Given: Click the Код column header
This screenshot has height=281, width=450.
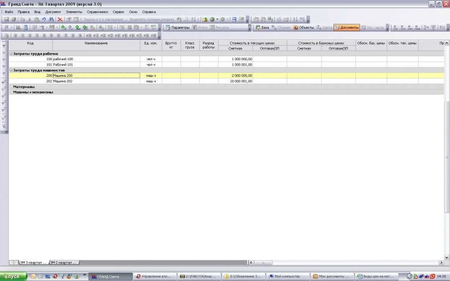Looking at the screenshot, I should (31, 45).
